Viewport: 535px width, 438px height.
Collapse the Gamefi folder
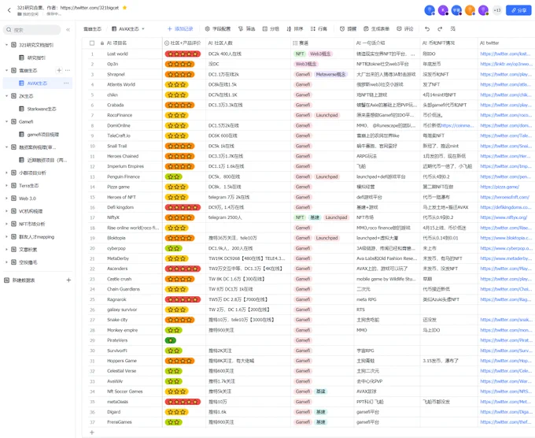(6, 121)
